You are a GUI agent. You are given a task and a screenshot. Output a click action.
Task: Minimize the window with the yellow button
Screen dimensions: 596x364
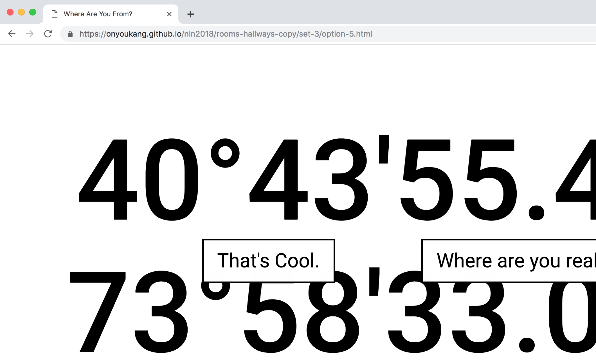[x=21, y=12]
